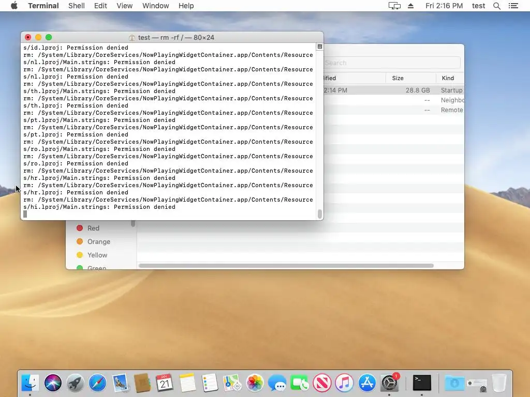Select the 28.8 GB Startup row
The image size is (530, 397).
pos(393,90)
